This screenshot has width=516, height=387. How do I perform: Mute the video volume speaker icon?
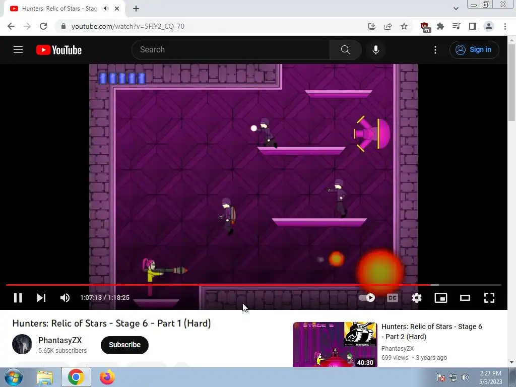65,298
